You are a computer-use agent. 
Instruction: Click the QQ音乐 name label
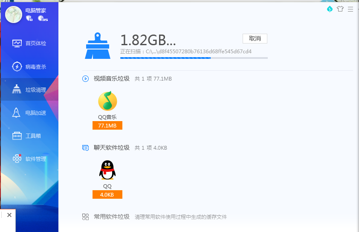[107, 117]
